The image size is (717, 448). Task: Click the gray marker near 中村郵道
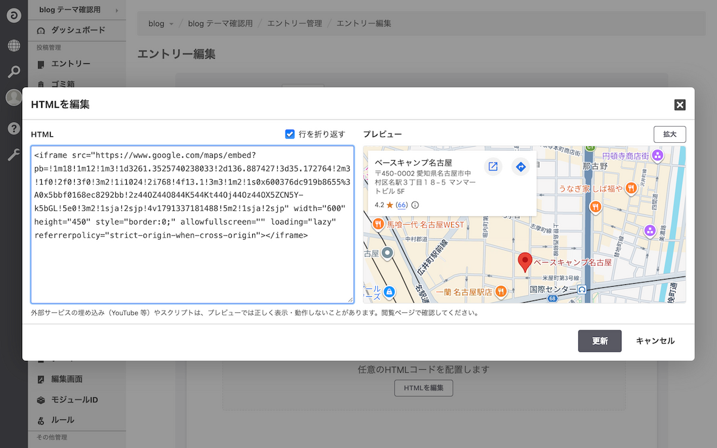(387, 253)
